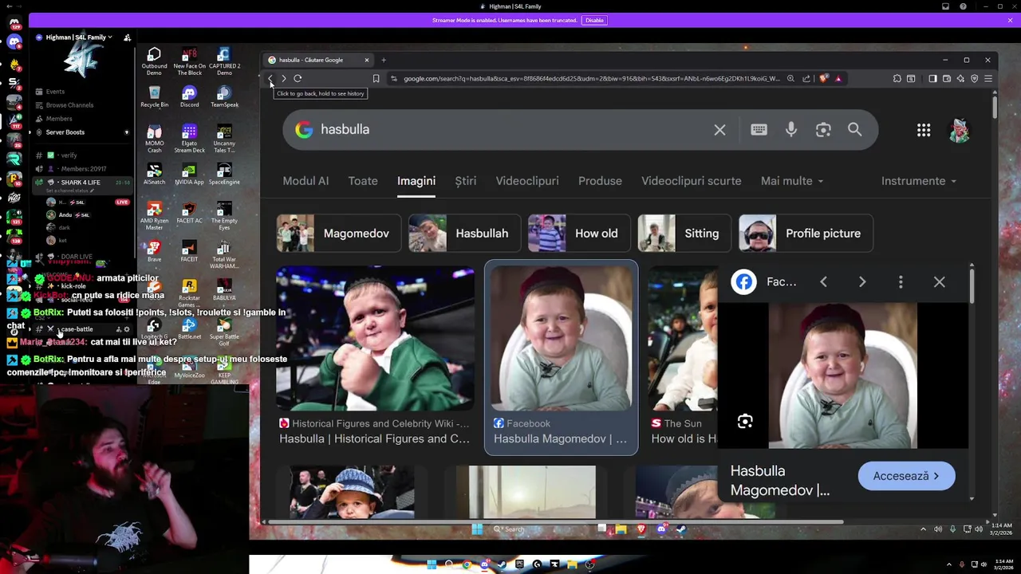Click the Google logo

point(304,129)
